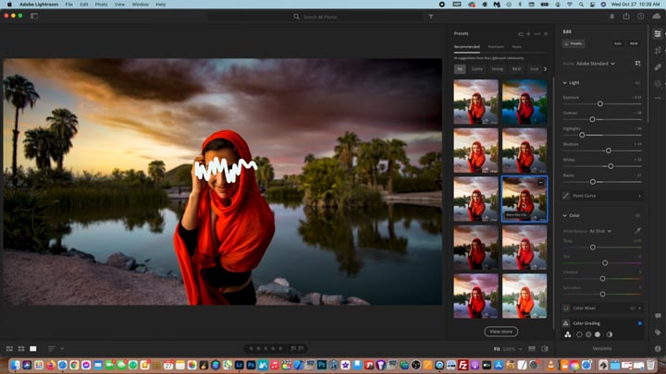Open the Point Curve icon

[566, 196]
